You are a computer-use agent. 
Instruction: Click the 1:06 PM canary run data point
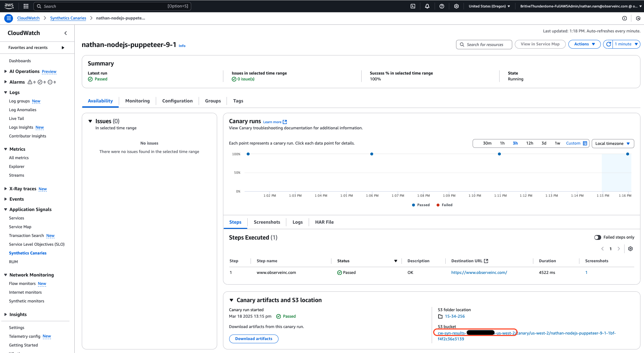click(x=372, y=154)
